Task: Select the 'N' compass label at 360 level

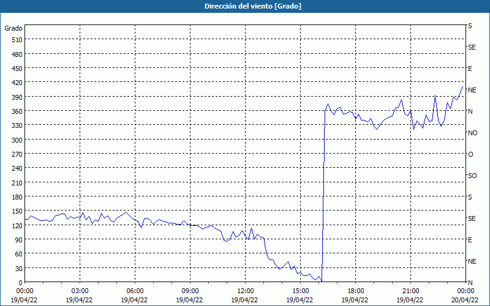Action: (x=470, y=111)
